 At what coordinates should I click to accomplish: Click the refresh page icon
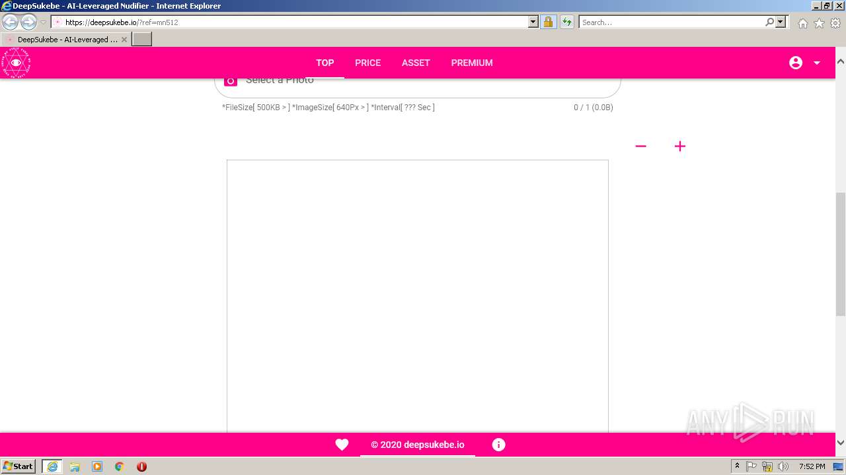tap(567, 22)
